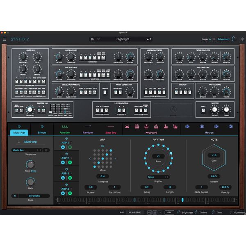The image size is (246, 246).
Task: Toggle ARP 1 power button
Action: [x=66, y=139]
